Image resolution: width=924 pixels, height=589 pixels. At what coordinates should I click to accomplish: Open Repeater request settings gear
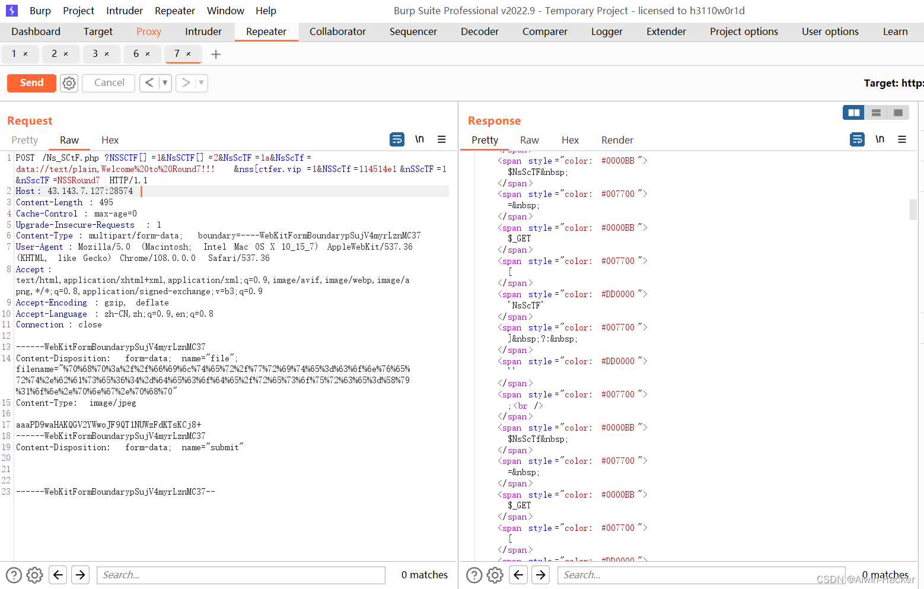(x=69, y=83)
